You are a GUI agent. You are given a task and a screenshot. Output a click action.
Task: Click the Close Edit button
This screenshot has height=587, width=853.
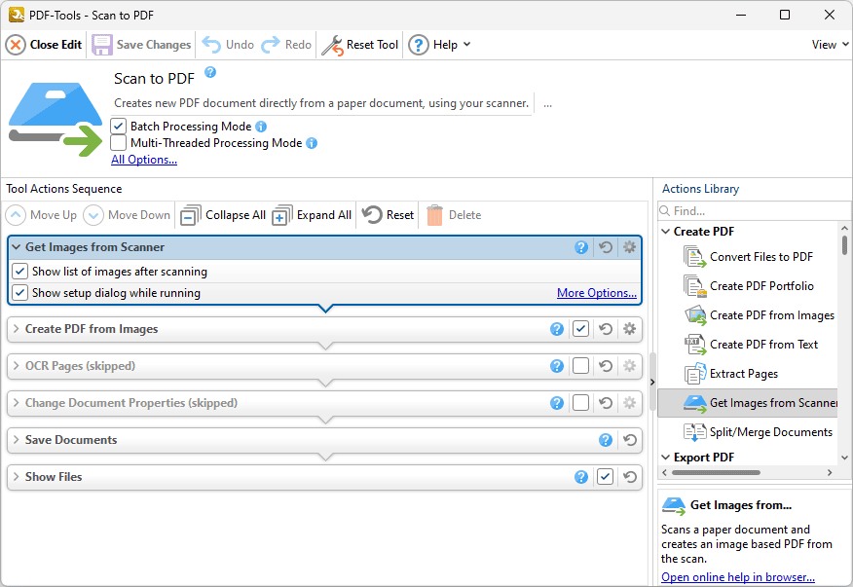(x=44, y=45)
